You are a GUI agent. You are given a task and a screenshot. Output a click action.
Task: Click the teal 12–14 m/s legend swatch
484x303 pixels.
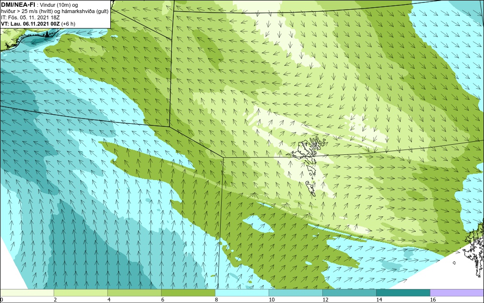pyautogui.click(x=349, y=292)
